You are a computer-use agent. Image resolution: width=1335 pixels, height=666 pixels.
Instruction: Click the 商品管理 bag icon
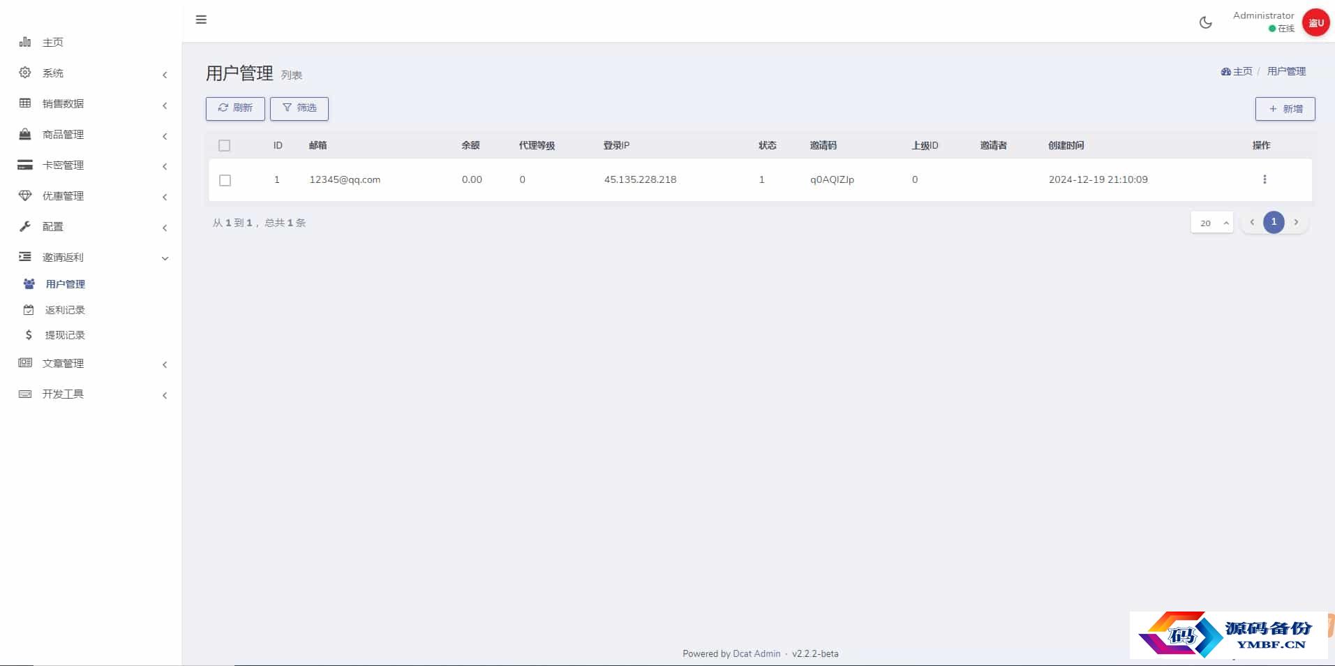coord(25,134)
